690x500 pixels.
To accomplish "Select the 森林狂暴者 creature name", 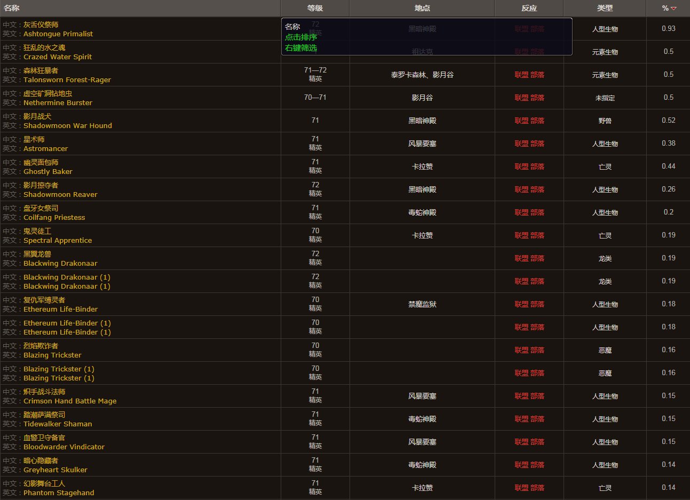I will (x=41, y=70).
